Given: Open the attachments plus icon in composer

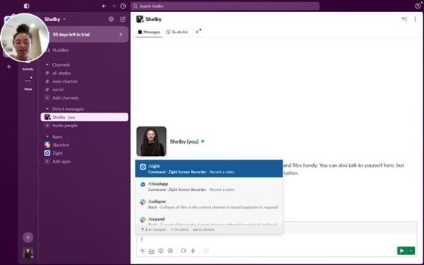Looking at the screenshot, I should click(143, 251).
